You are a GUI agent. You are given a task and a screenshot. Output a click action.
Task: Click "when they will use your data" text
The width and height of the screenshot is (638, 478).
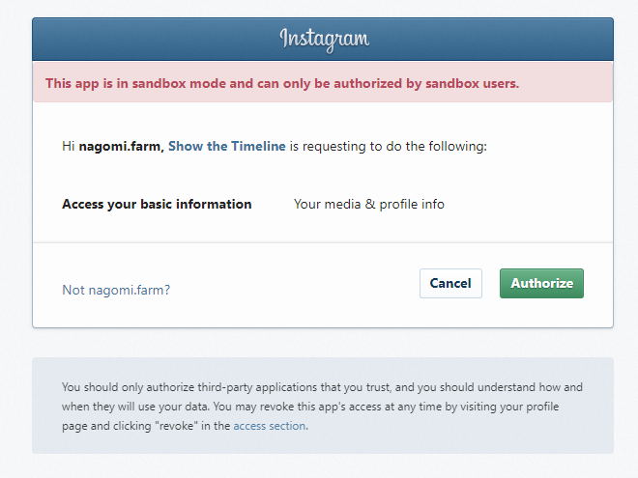[x=145, y=407]
